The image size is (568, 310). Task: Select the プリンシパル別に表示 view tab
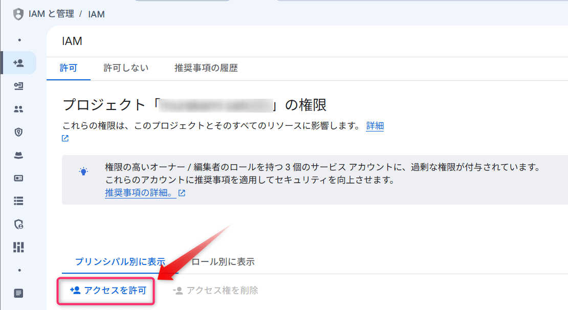pos(120,262)
